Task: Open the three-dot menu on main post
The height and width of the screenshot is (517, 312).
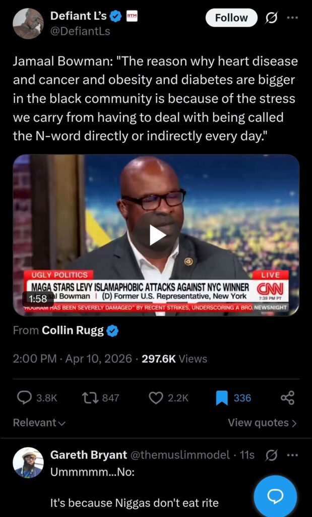Action: click(292, 18)
